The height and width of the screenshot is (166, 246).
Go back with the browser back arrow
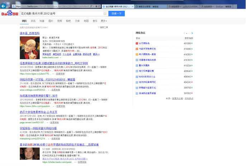coord(3,6)
